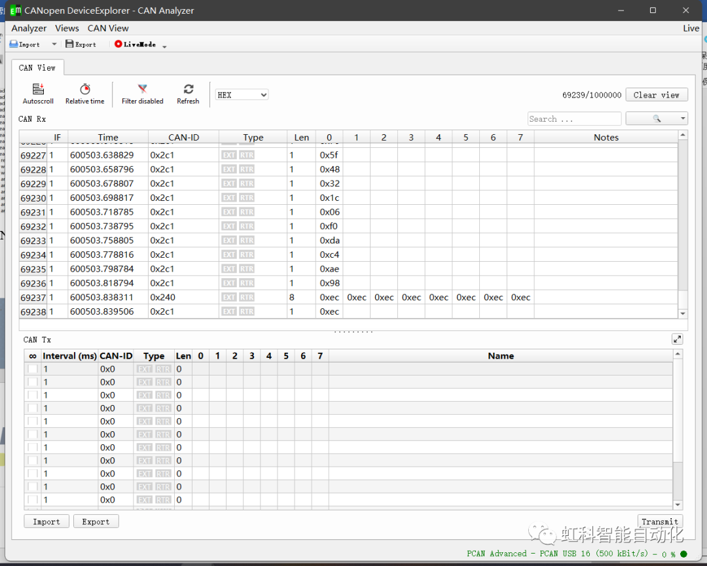The height and width of the screenshot is (566, 707).
Task: Toggle EXT on row 69237
Action: pyautogui.click(x=228, y=298)
